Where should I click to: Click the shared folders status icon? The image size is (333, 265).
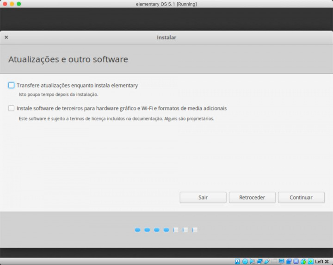coord(274,261)
